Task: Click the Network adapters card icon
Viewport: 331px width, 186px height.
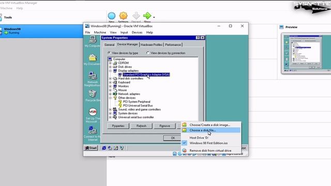Action: tap(115, 94)
